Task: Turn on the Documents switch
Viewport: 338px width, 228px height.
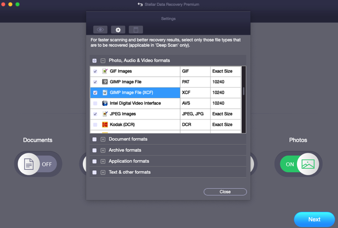Action: pyautogui.click(x=38, y=164)
